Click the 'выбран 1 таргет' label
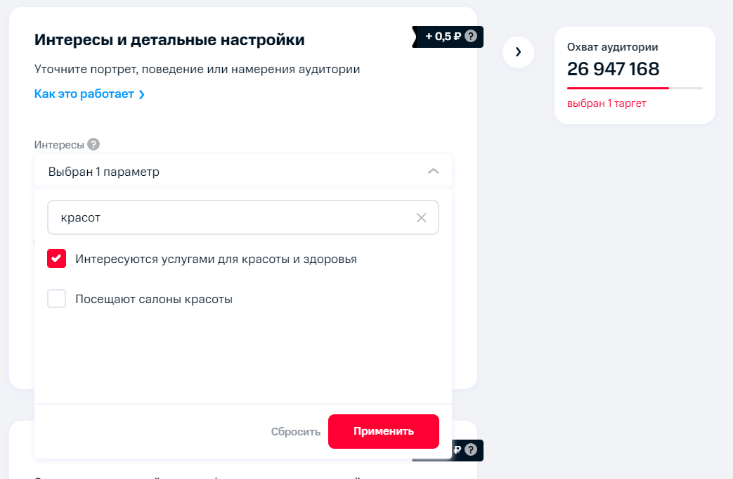Viewport: 733px width, 479px height. tap(607, 103)
